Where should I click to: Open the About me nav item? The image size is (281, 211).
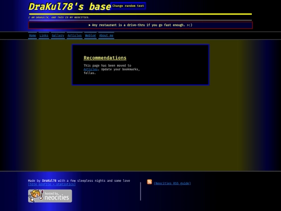coord(106,35)
